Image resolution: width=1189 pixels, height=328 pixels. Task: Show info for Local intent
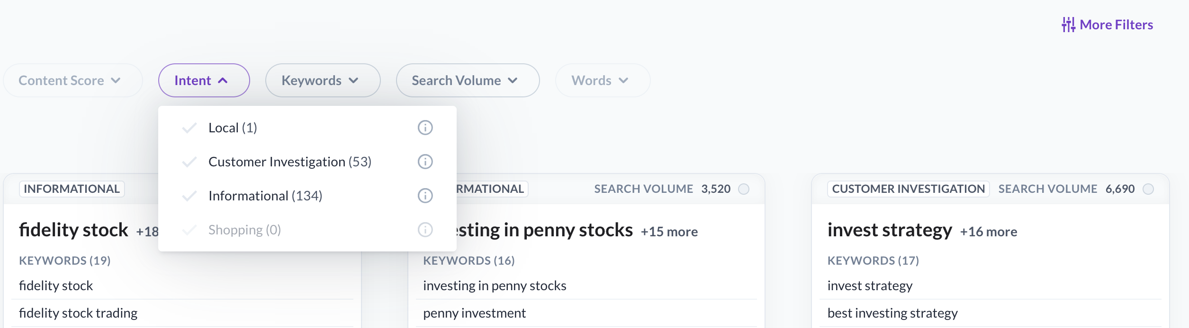(x=425, y=128)
